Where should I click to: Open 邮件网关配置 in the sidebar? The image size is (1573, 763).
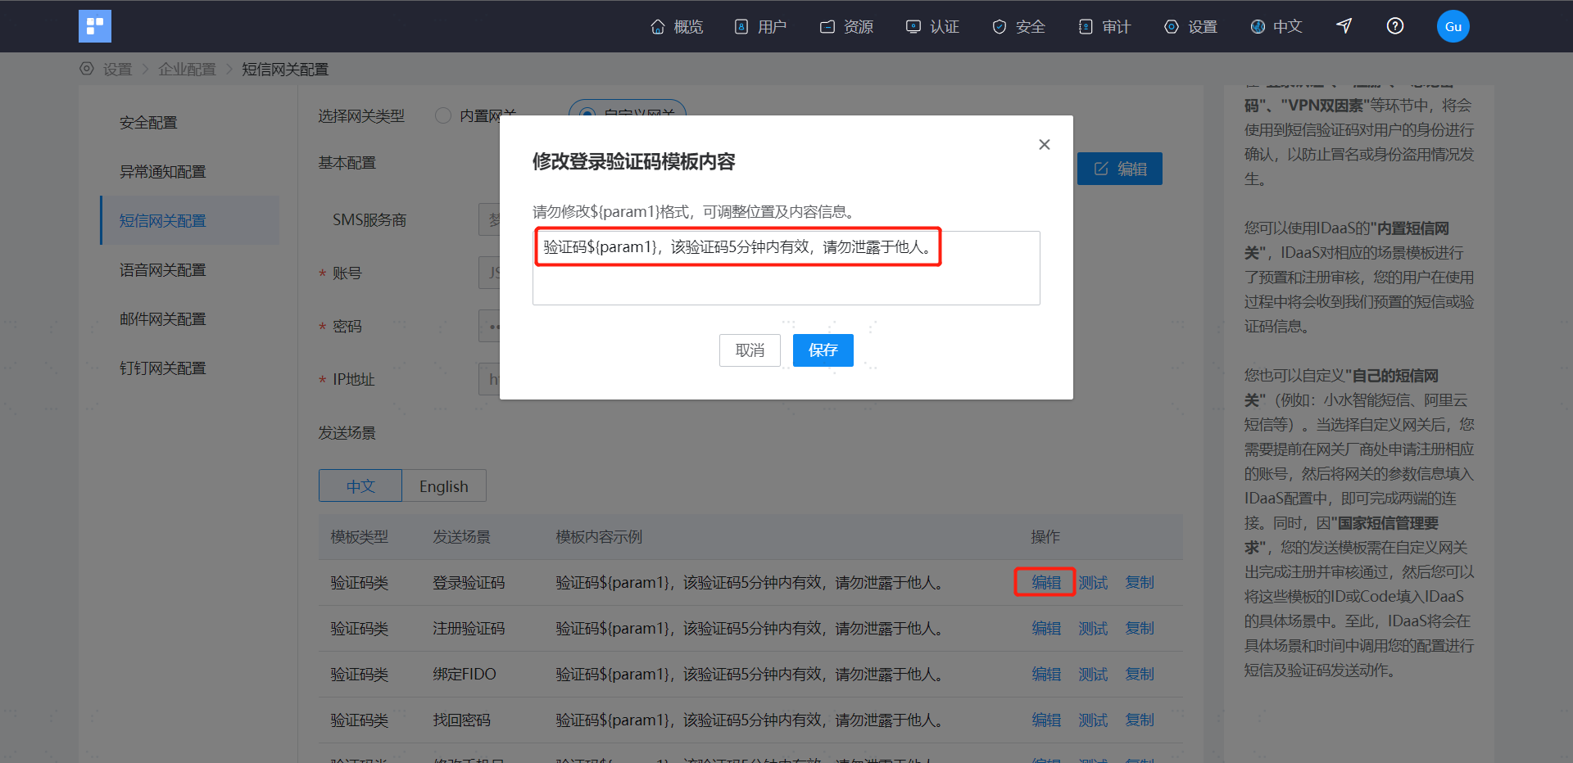pyautogui.click(x=163, y=319)
